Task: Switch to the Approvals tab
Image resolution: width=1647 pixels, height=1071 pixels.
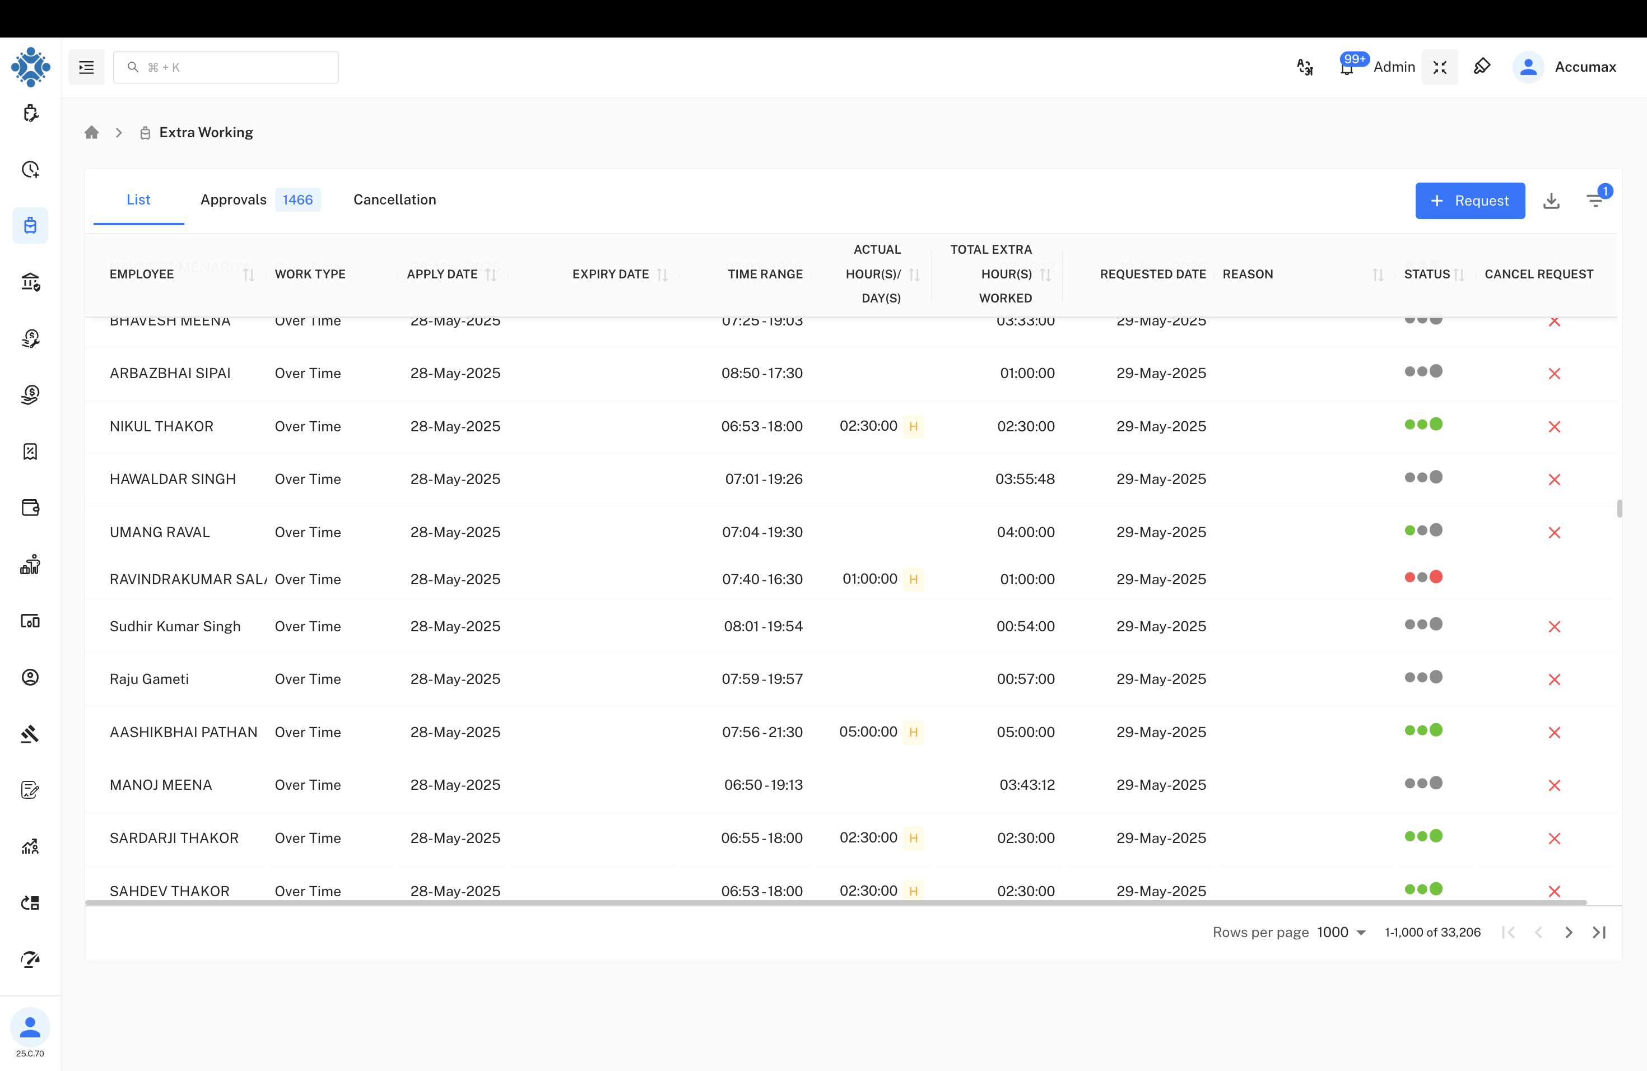Action: [233, 199]
